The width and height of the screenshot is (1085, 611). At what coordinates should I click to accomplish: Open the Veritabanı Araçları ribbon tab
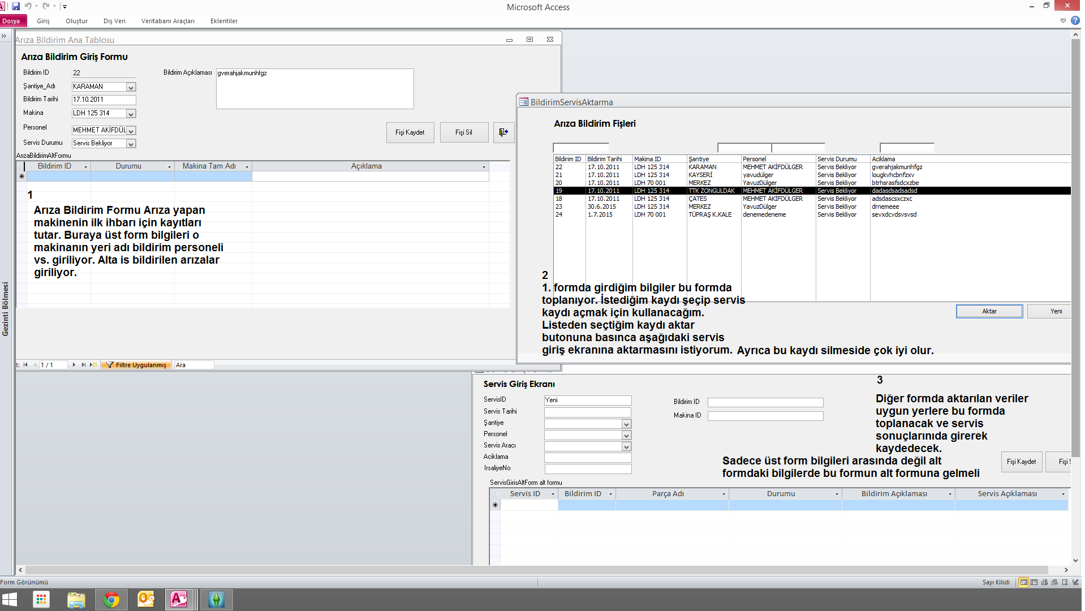(x=167, y=21)
